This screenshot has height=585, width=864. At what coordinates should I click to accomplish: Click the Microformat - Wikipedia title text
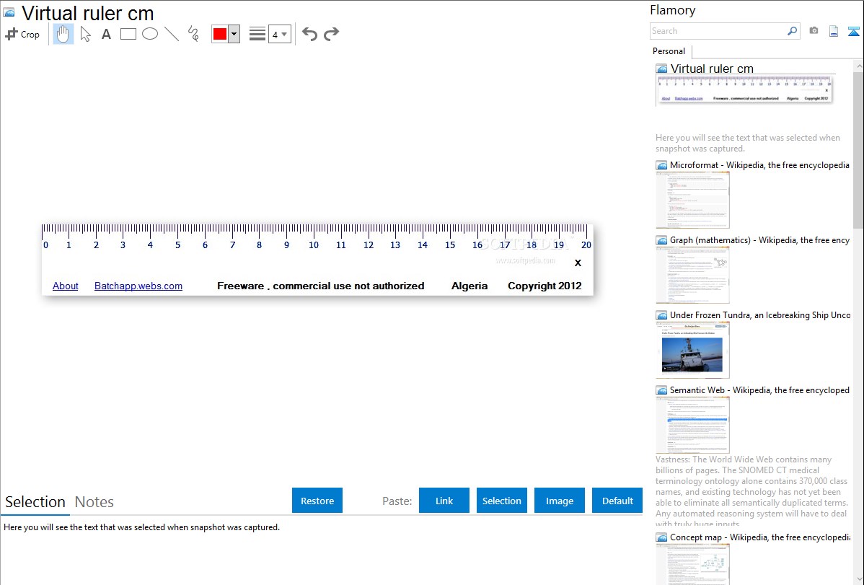pos(760,165)
